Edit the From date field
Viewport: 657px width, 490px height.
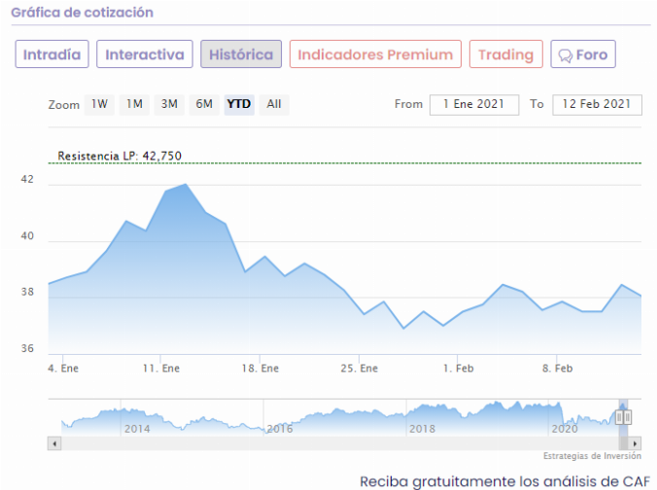pyautogui.click(x=474, y=104)
